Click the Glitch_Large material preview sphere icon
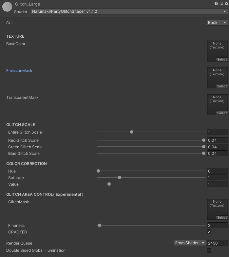This screenshot has height=257, width=229. (x=7, y=7)
